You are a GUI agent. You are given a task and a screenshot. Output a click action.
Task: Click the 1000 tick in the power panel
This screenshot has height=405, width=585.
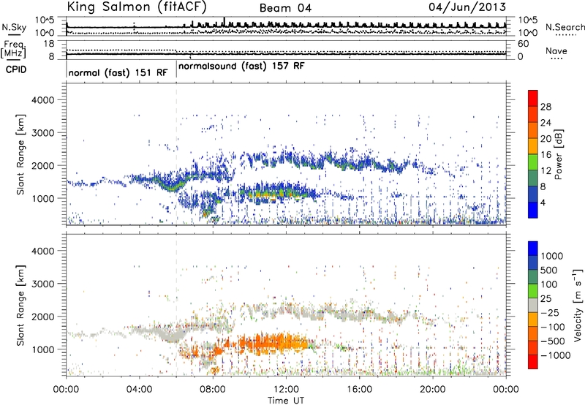[x=42, y=198]
